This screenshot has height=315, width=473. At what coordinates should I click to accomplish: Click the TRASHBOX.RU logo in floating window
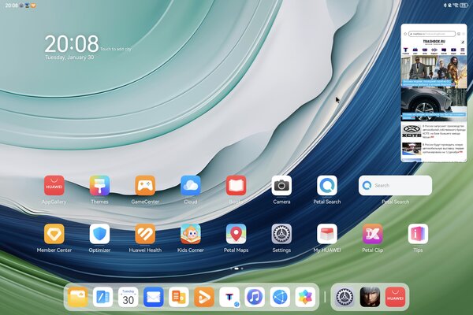click(x=434, y=41)
